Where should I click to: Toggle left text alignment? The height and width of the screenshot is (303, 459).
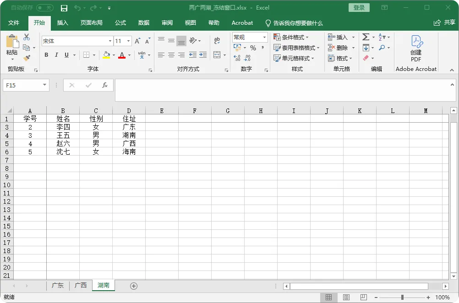(x=161, y=55)
